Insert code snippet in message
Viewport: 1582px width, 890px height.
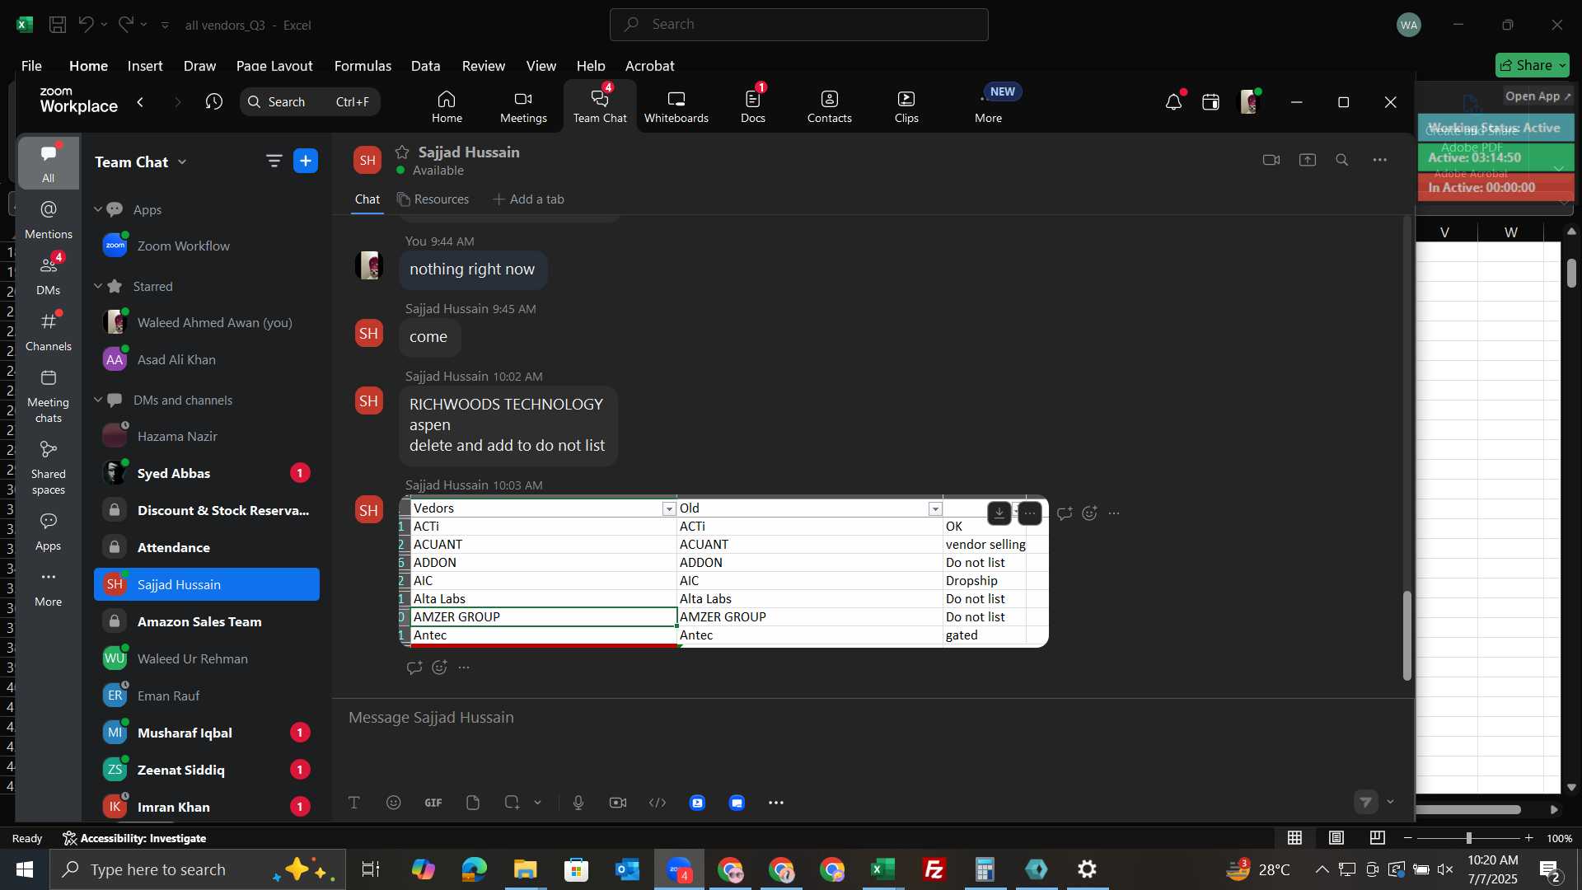[x=658, y=803]
